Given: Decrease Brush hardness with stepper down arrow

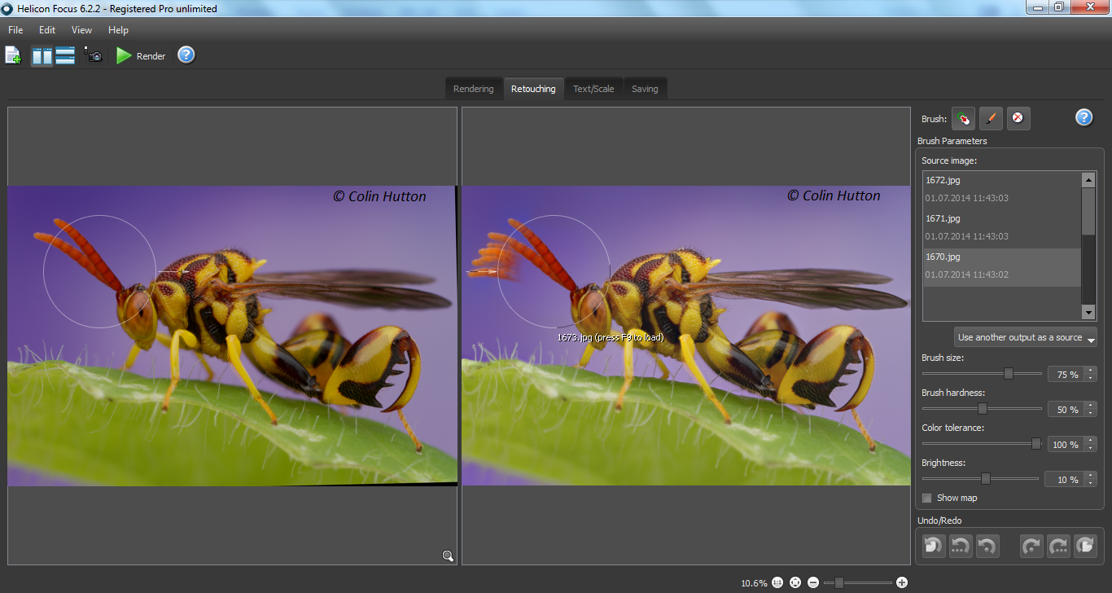Looking at the screenshot, I should 1091,414.
